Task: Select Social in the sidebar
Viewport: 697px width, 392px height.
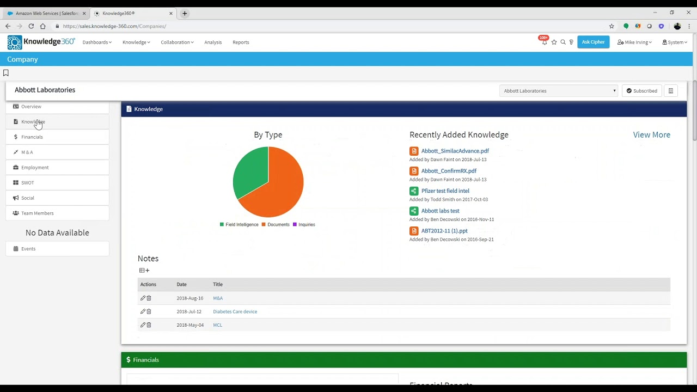Action: click(57, 198)
